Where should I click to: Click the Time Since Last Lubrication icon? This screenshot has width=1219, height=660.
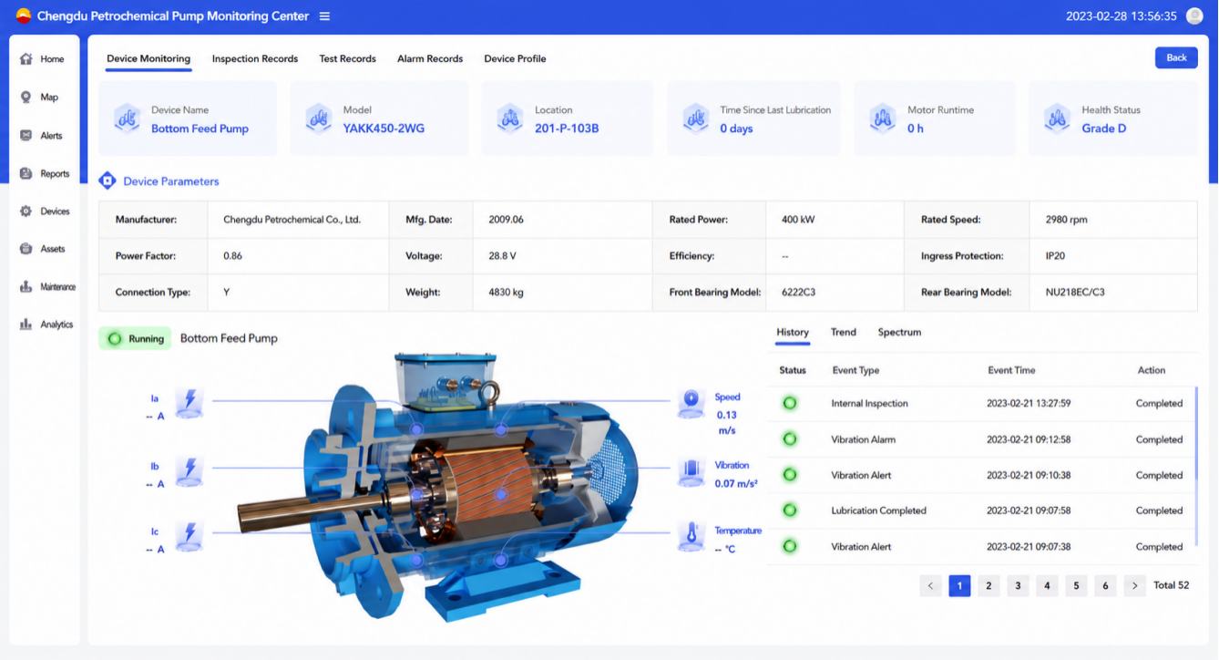(696, 119)
